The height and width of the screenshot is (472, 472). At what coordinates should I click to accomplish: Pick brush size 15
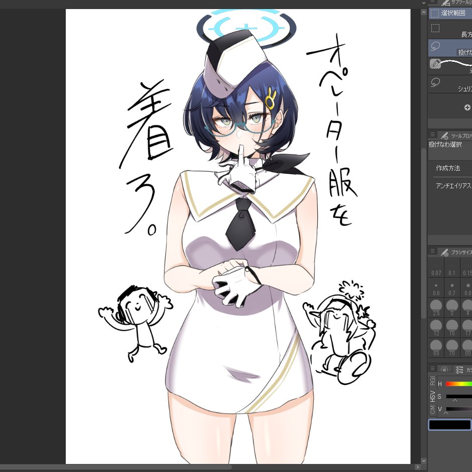pyautogui.click(x=452, y=328)
